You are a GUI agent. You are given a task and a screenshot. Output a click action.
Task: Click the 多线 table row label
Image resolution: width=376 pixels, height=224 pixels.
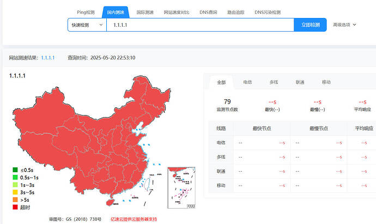coord(221,157)
